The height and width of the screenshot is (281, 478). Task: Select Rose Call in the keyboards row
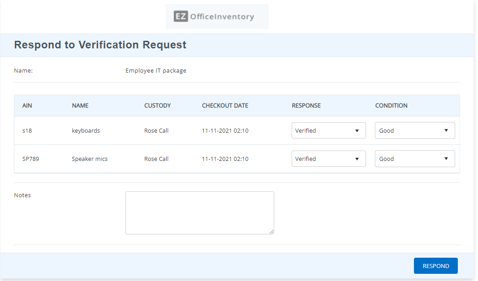pos(156,130)
